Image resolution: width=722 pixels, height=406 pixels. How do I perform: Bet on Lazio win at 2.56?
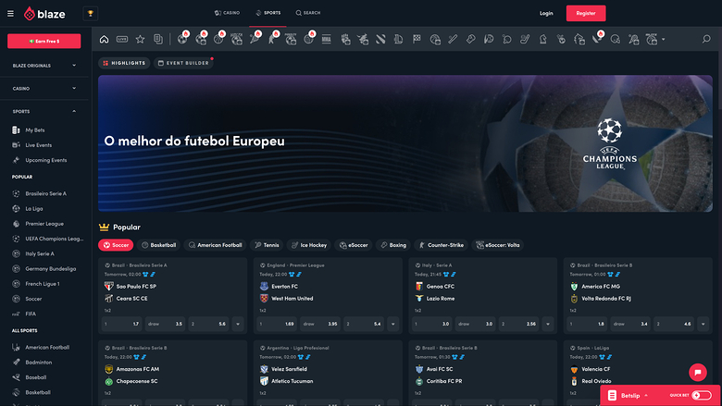(x=519, y=324)
